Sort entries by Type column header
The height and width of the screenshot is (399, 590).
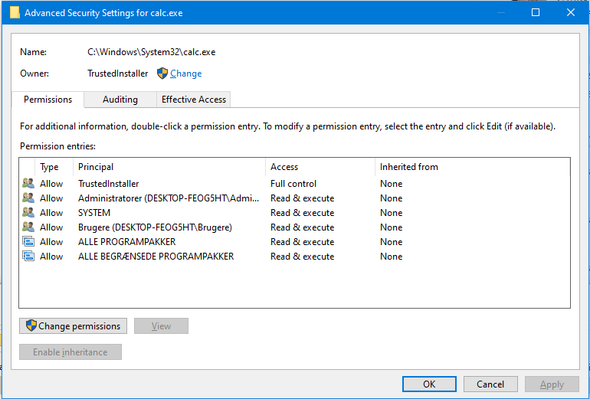pyautogui.click(x=54, y=167)
